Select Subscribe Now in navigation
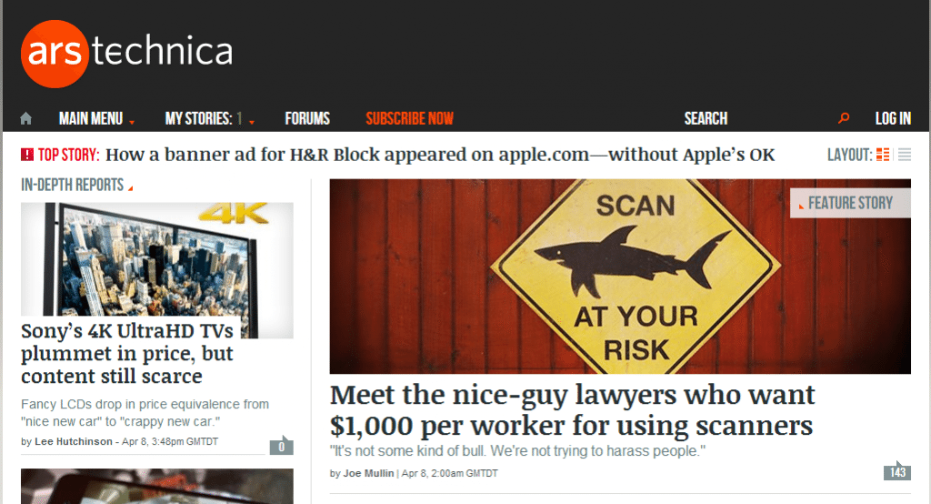 (x=409, y=118)
